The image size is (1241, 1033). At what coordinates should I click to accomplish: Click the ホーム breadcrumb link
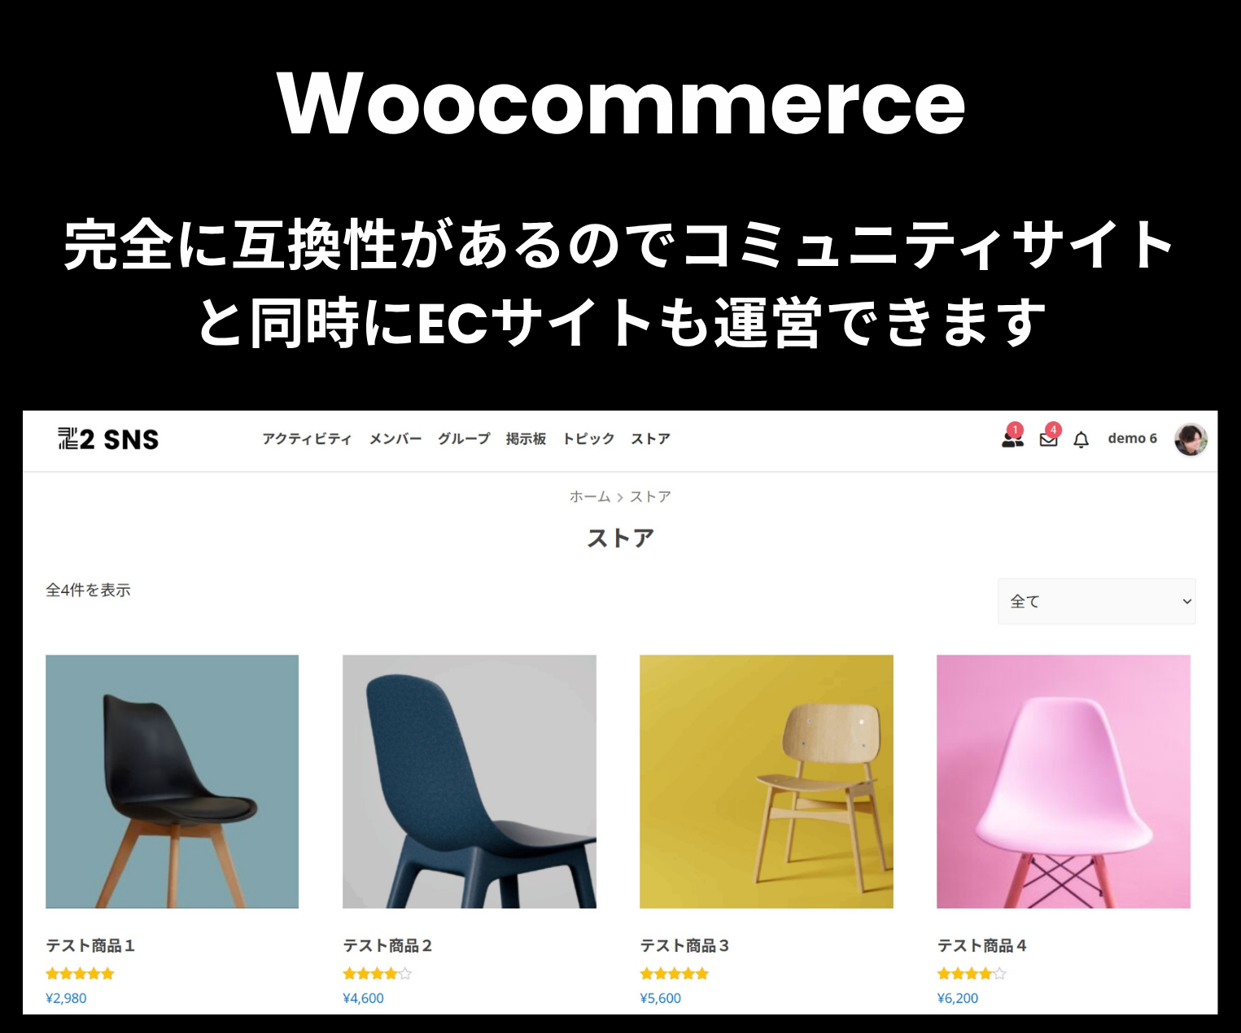pos(589,496)
